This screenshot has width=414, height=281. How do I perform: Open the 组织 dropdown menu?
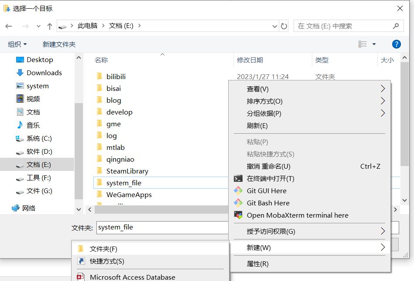(x=17, y=44)
